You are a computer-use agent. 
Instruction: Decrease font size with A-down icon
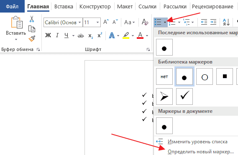(x=115, y=22)
